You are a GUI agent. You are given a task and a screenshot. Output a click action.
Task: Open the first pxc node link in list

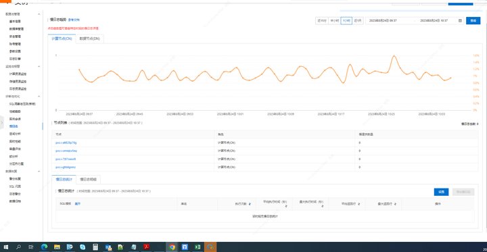(x=66, y=143)
